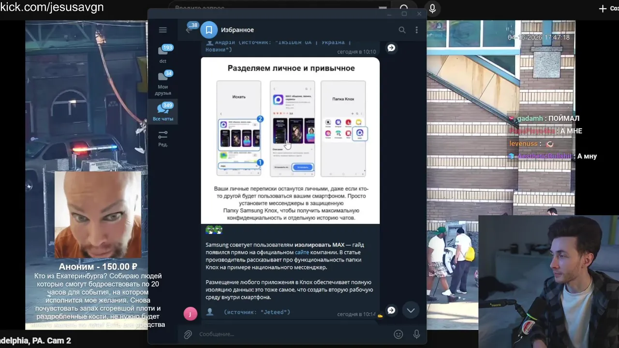Screen dimensions: 619x348
Task: Start voice message with Telegram microphone icon
Action: [x=416, y=334]
